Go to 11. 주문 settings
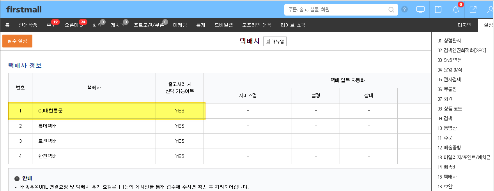Image resolution: width=494 pixels, height=191 pixels. (x=445, y=138)
